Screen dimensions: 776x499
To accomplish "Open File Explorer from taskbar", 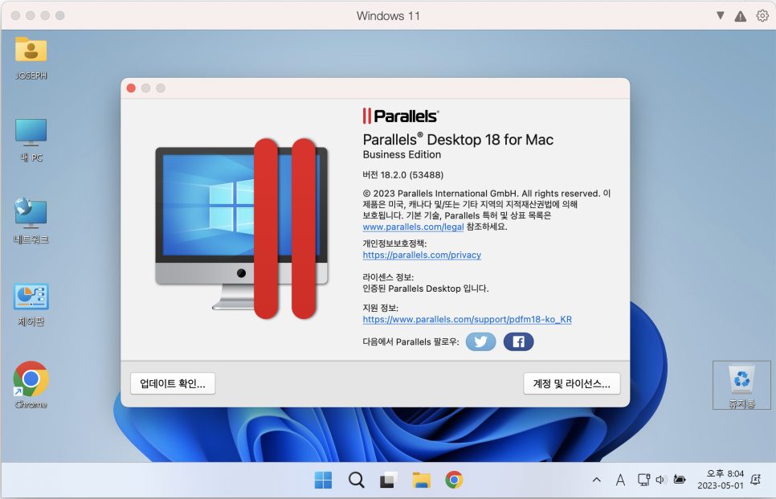I will coord(421,480).
